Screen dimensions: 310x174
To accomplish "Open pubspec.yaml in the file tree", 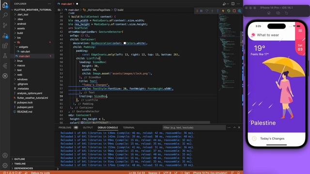I will tap(25, 107).
